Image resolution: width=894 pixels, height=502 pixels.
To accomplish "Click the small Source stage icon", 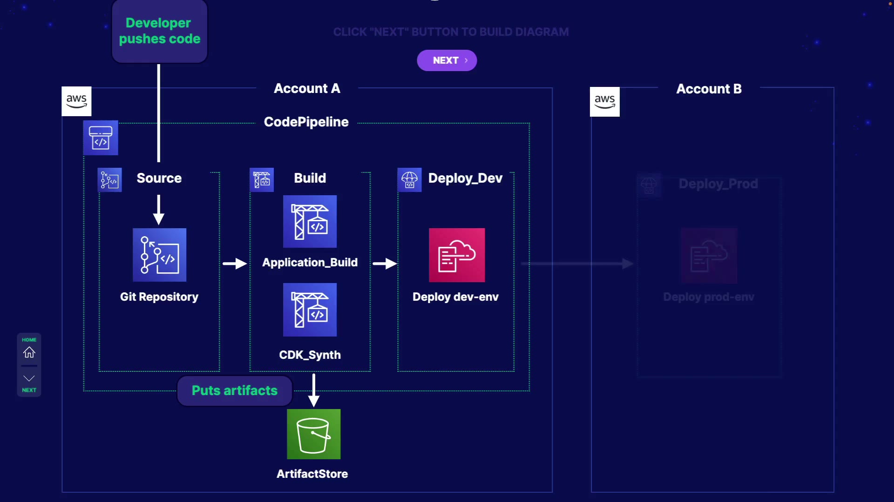I will 110,180.
